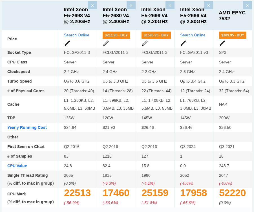Click the 52220 CPU Mark score
This screenshot has width=254, height=212.
(x=232, y=193)
